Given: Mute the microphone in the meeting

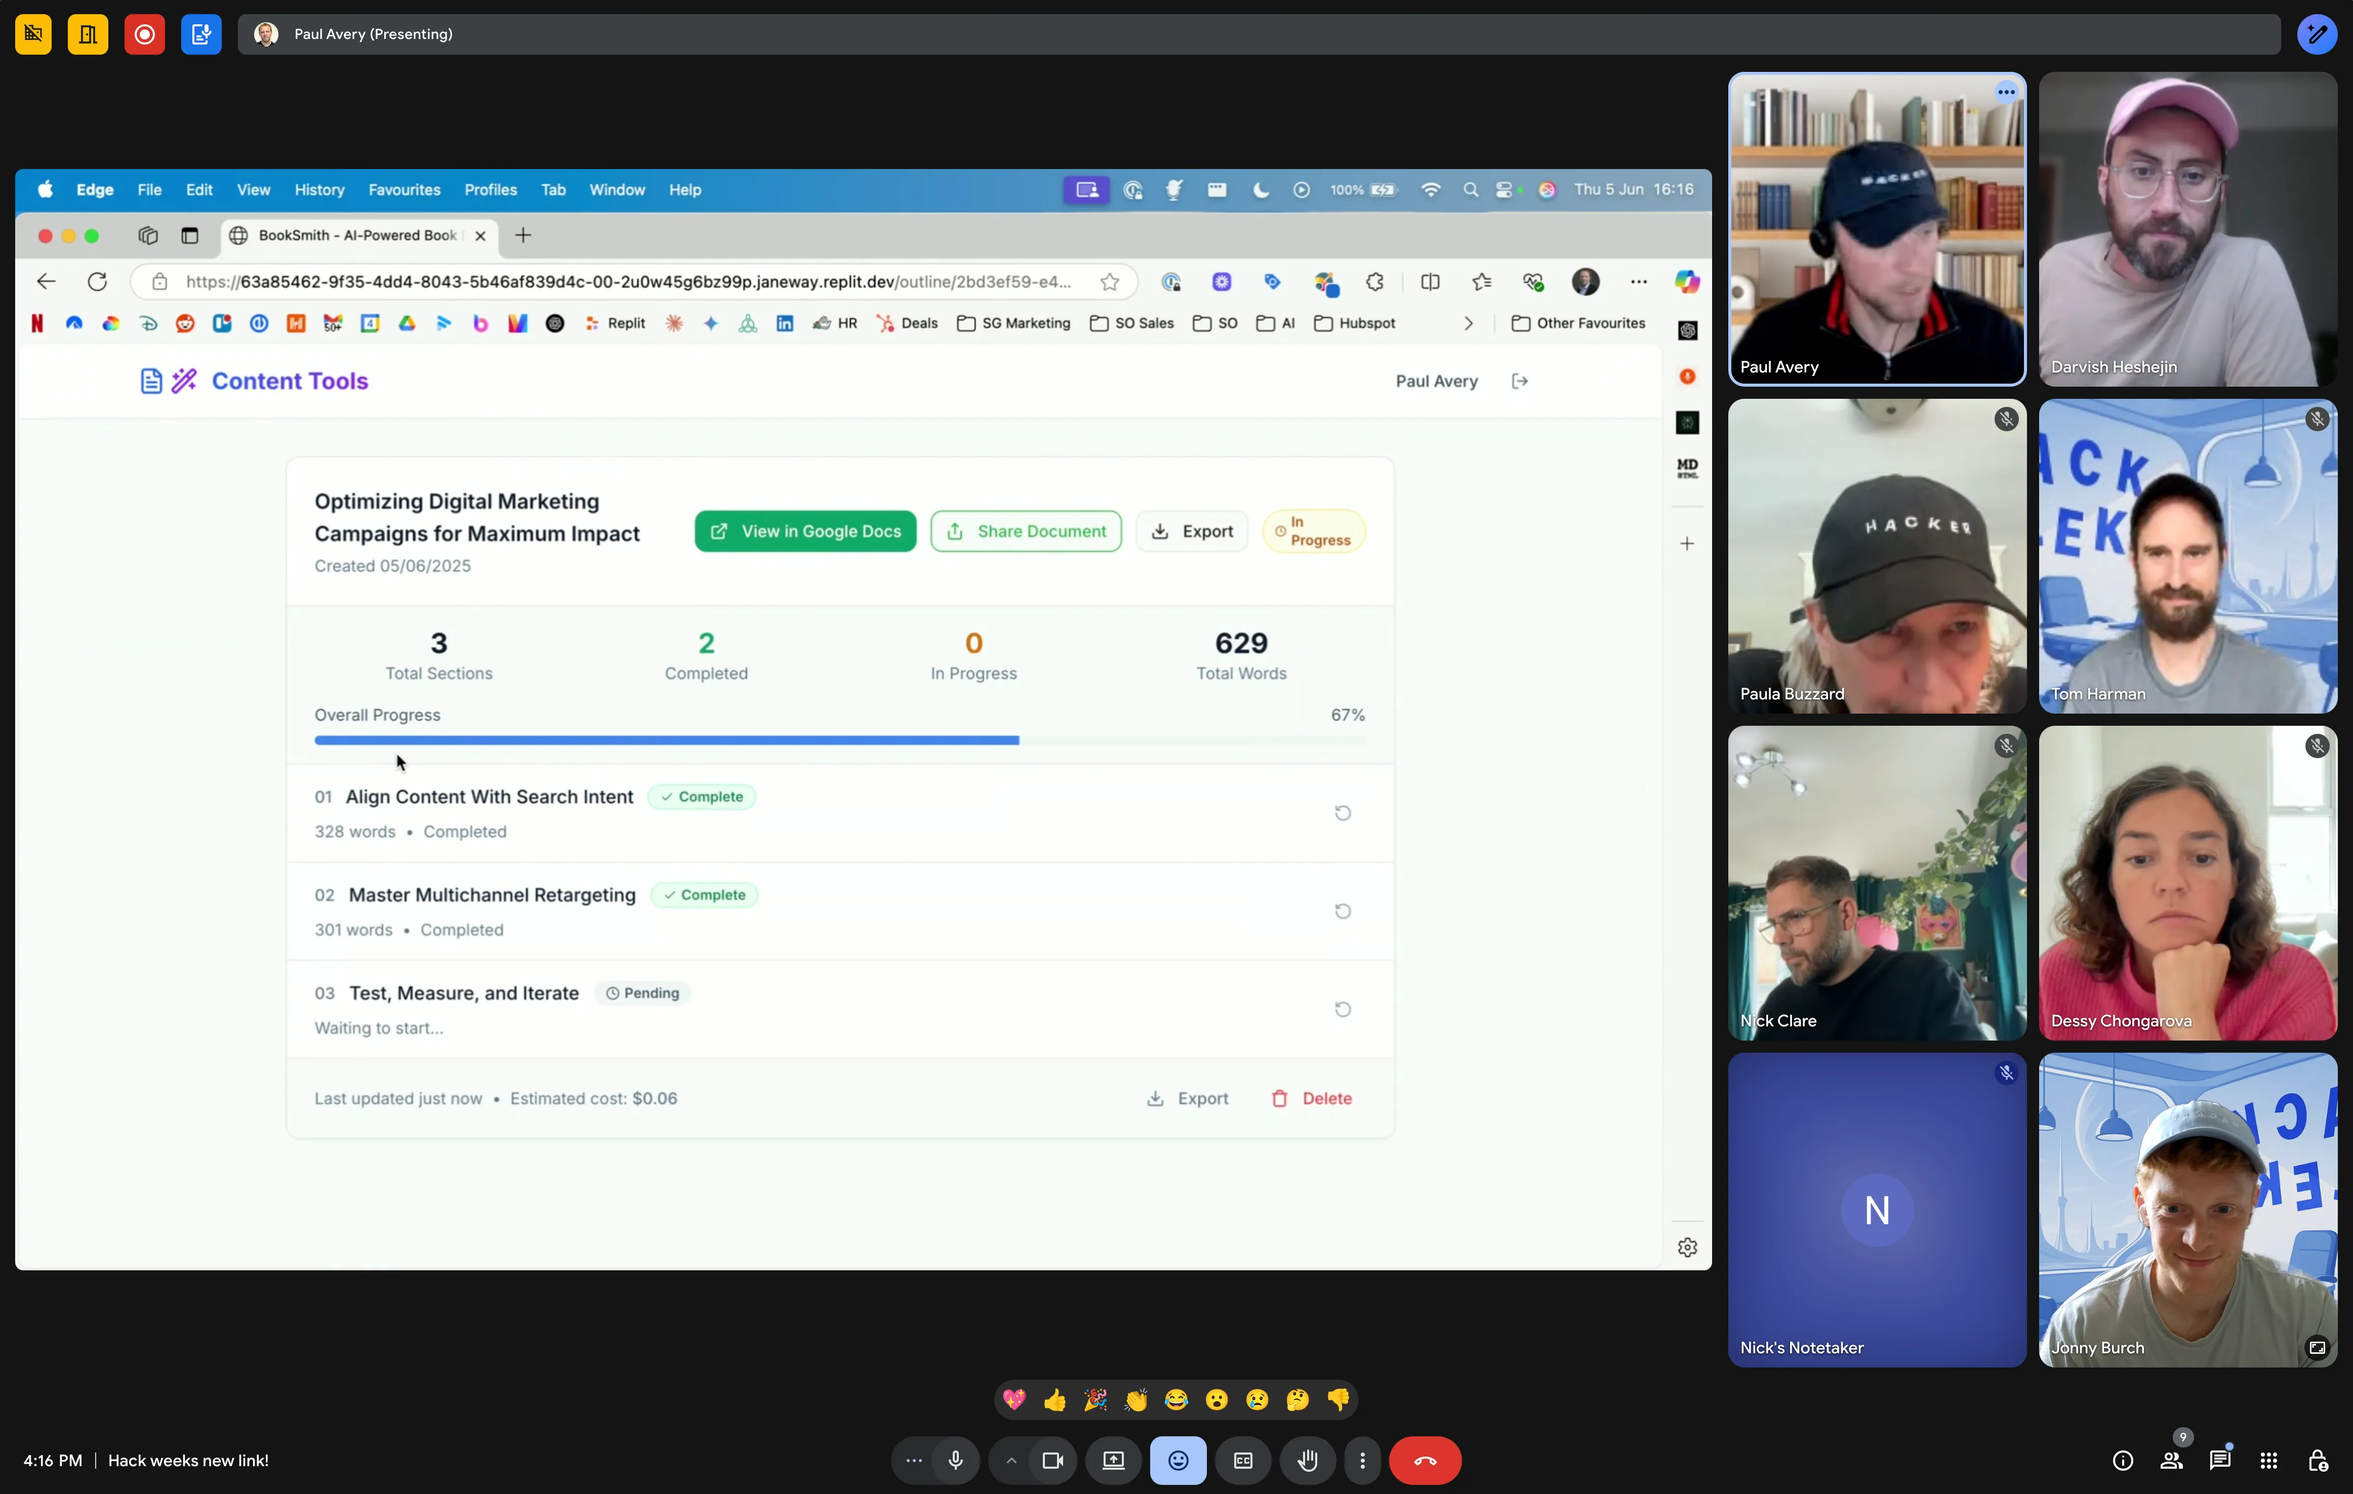Looking at the screenshot, I should pos(956,1460).
